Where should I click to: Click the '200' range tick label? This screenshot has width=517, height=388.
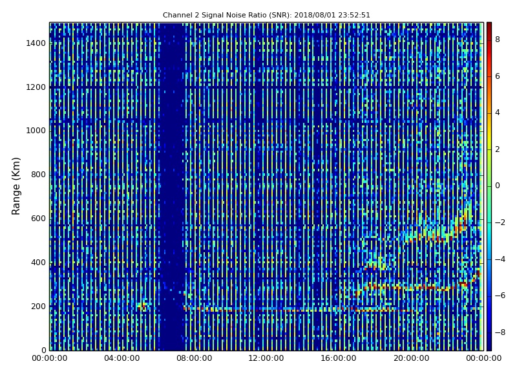tap(38, 306)
